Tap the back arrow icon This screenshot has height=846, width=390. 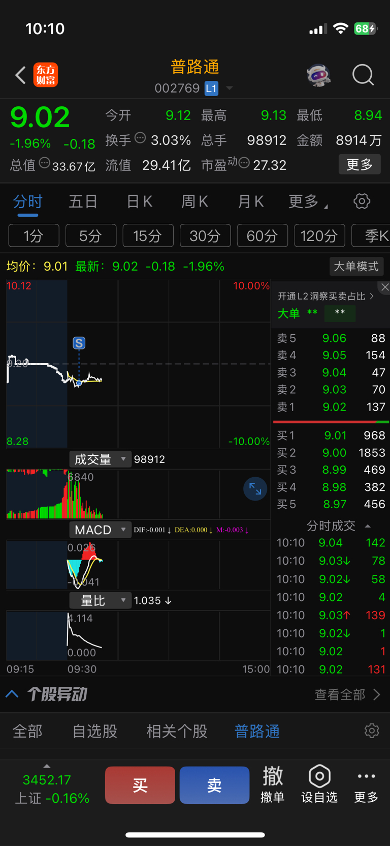(x=20, y=75)
